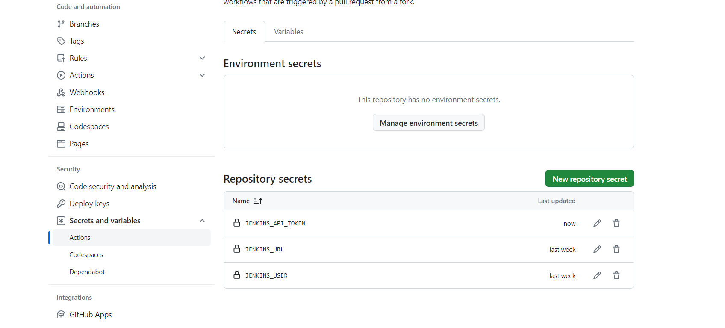Viewport: 725px width, 328px height.
Task: Open the Deploy keys page
Action: pos(131,204)
